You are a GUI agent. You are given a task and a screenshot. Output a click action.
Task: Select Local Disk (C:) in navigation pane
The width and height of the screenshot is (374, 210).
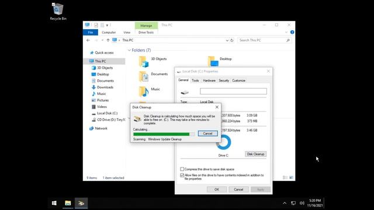point(107,113)
